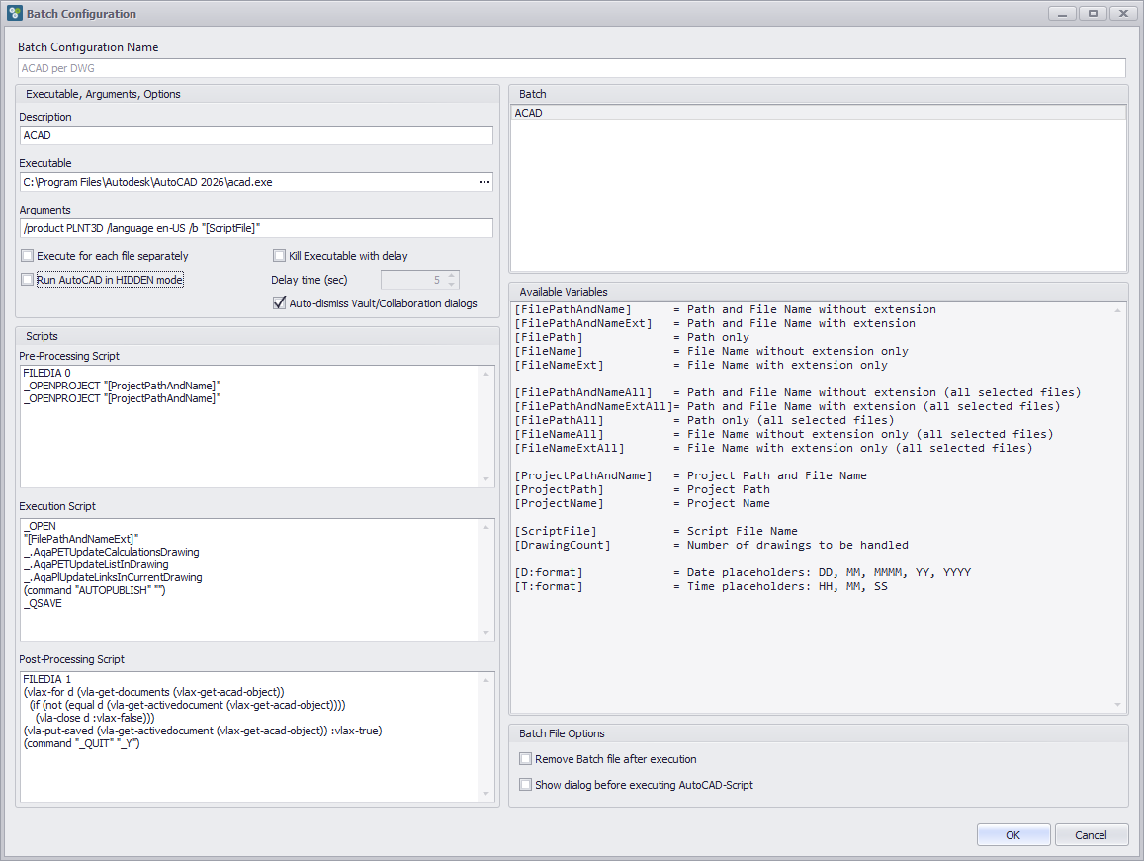Viewport: 1144px width, 861px height.
Task: Click the [ProjectName] variable line
Action: pos(642,503)
